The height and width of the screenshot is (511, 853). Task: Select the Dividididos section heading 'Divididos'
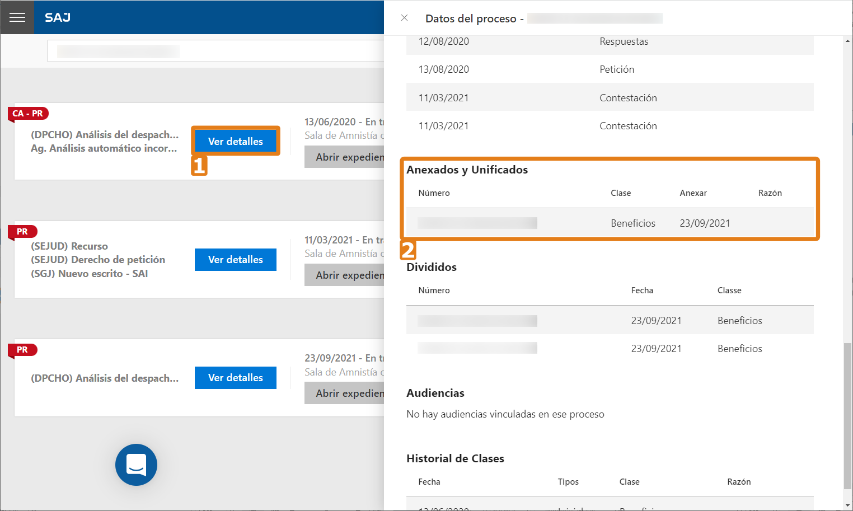pos(432,267)
